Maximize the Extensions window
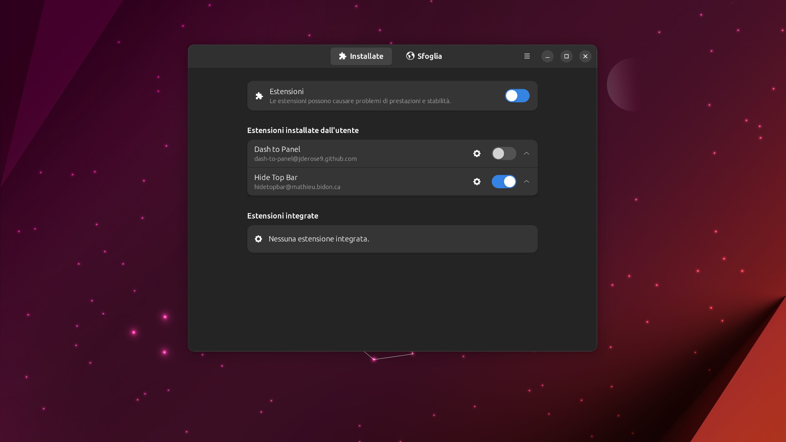 tap(566, 56)
